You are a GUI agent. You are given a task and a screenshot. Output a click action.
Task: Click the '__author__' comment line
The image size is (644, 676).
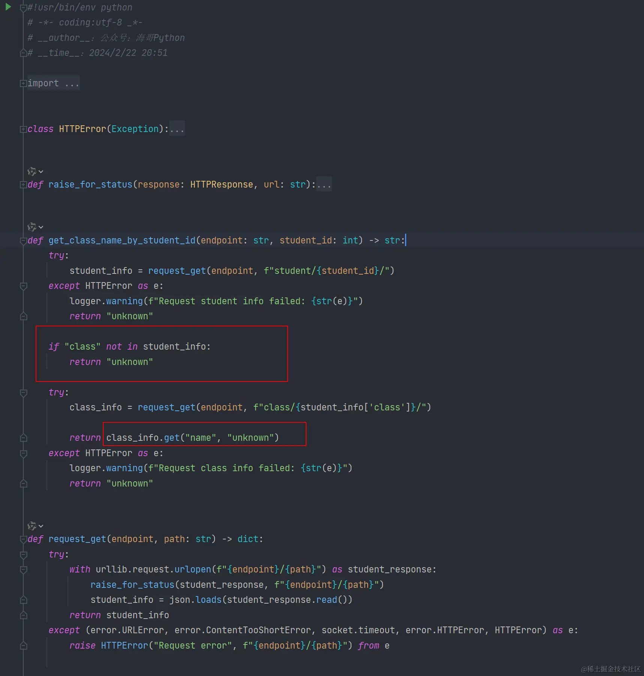pyautogui.click(x=106, y=38)
